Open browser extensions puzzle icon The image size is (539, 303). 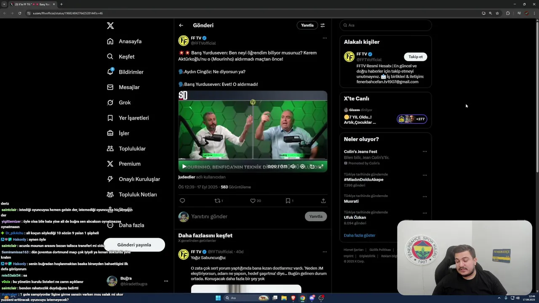click(508, 13)
